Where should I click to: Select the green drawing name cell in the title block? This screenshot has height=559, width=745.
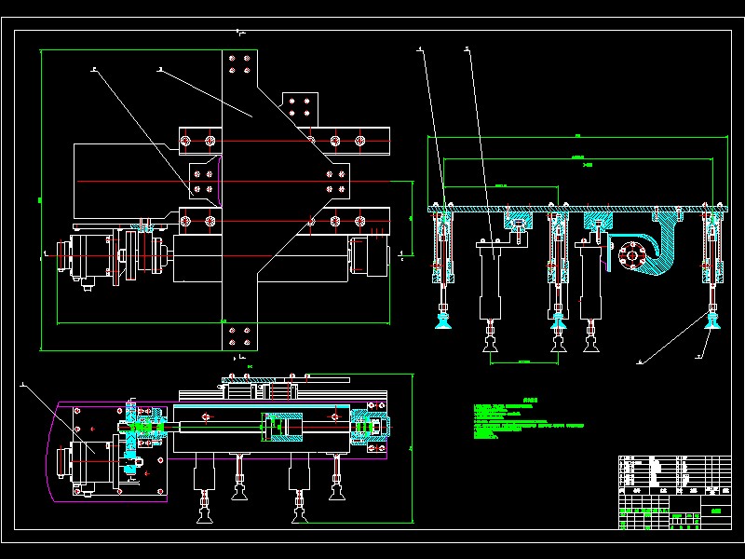(x=716, y=511)
